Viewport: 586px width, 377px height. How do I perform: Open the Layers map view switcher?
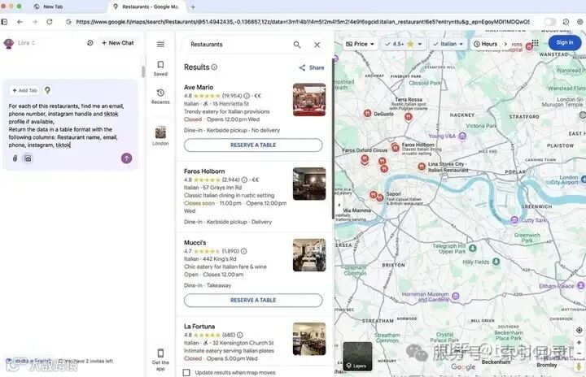coord(357,356)
